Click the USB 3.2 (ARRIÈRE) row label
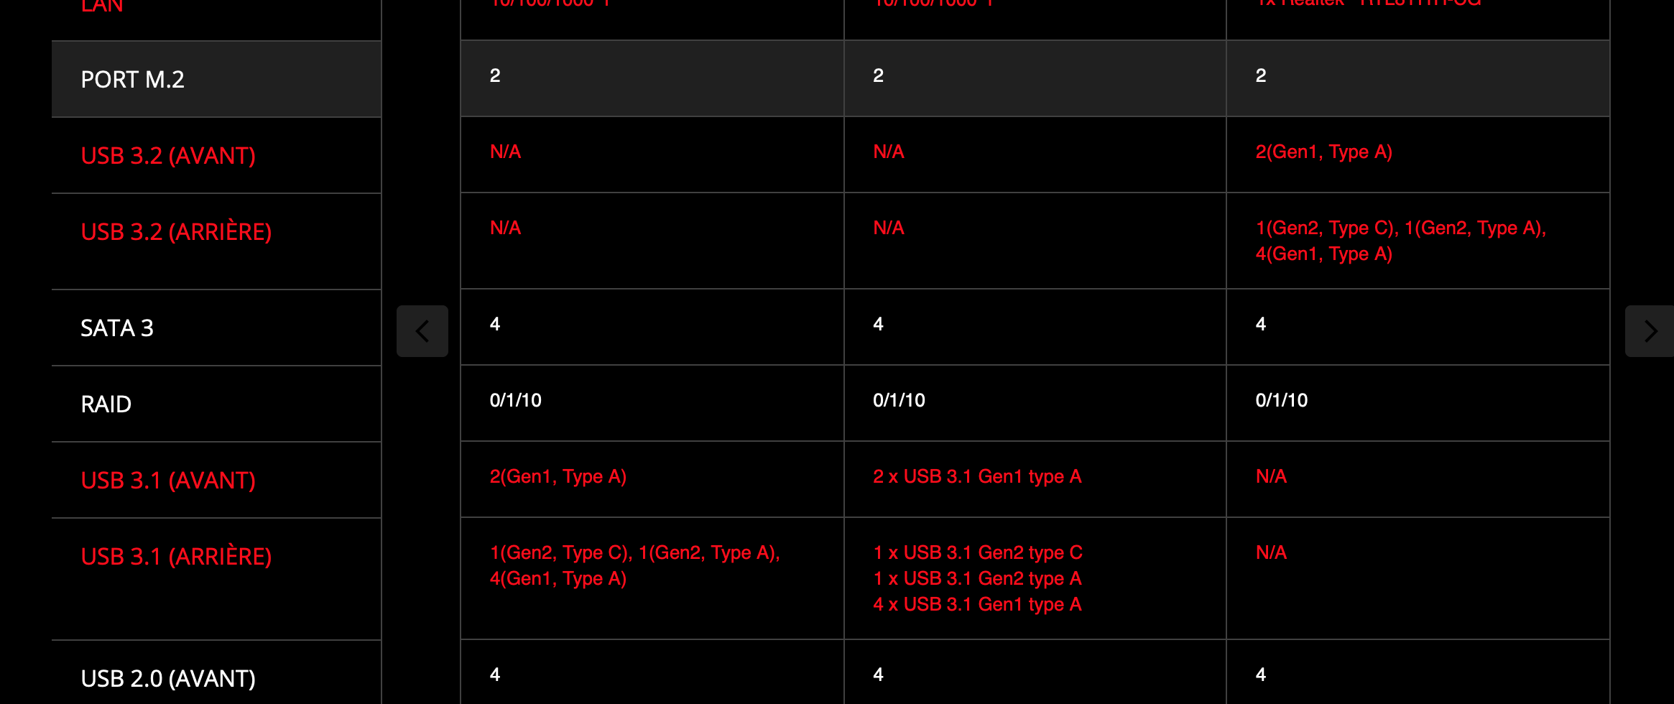This screenshot has width=1674, height=704. point(176,231)
